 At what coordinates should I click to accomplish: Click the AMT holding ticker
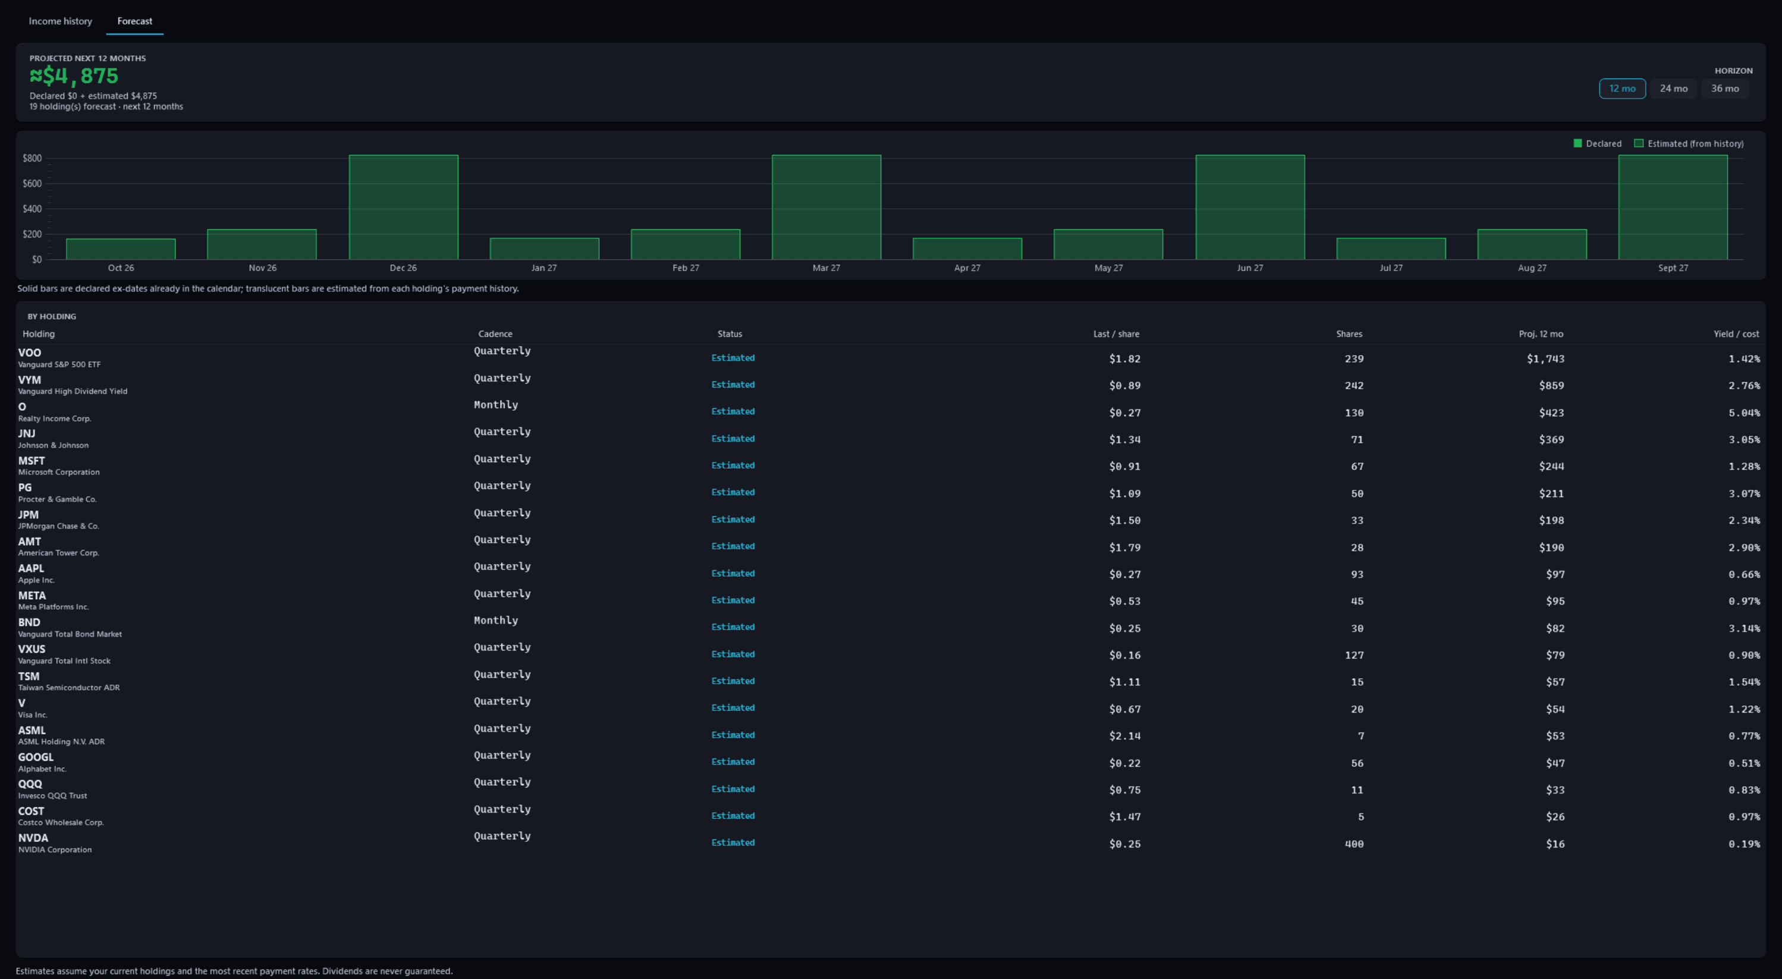30,542
